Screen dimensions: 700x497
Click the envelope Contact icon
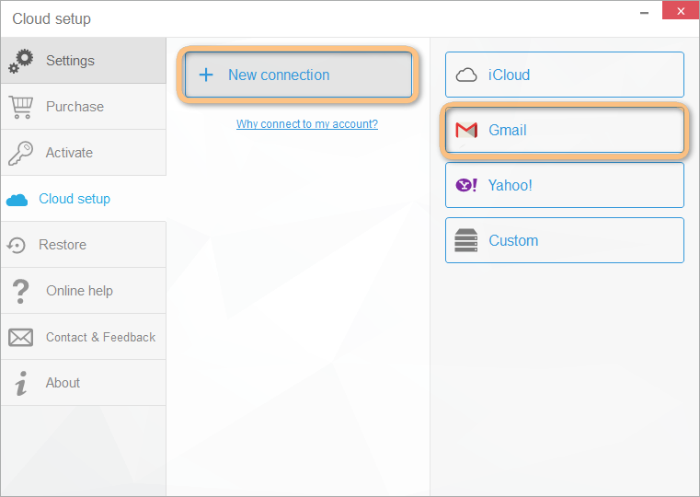tap(20, 338)
